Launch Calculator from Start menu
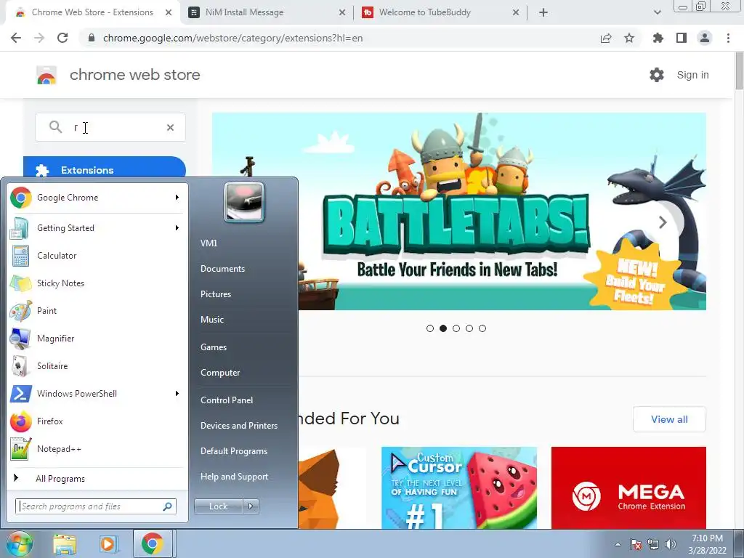The height and width of the screenshot is (558, 744). pyautogui.click(x=97, y=256)
